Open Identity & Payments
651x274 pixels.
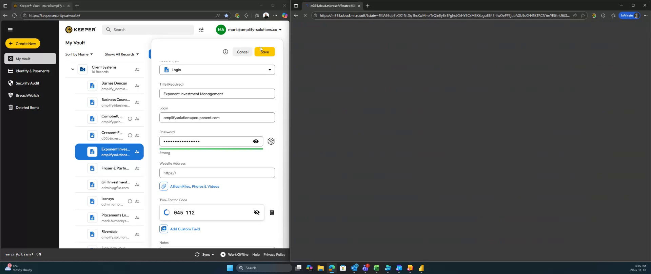pos(30,71)
